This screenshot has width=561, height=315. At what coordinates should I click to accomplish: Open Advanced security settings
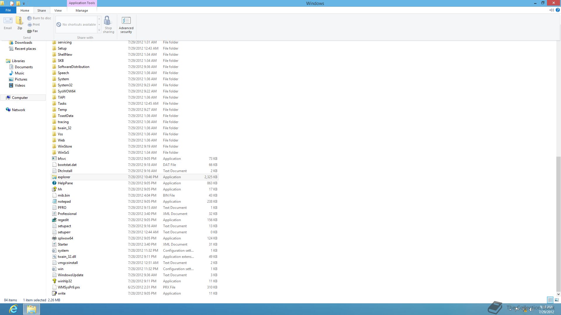(x=126, y=24)
